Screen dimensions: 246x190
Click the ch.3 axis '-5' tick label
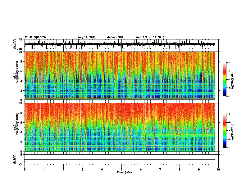(x=21, y=164)
